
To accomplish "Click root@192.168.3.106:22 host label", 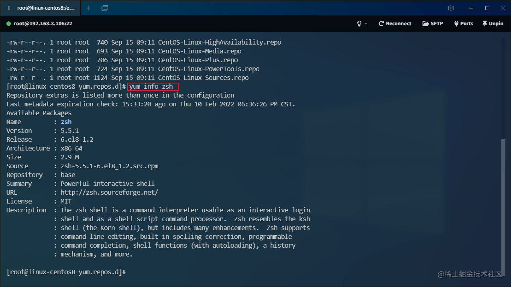I will [x=43, y=24].
